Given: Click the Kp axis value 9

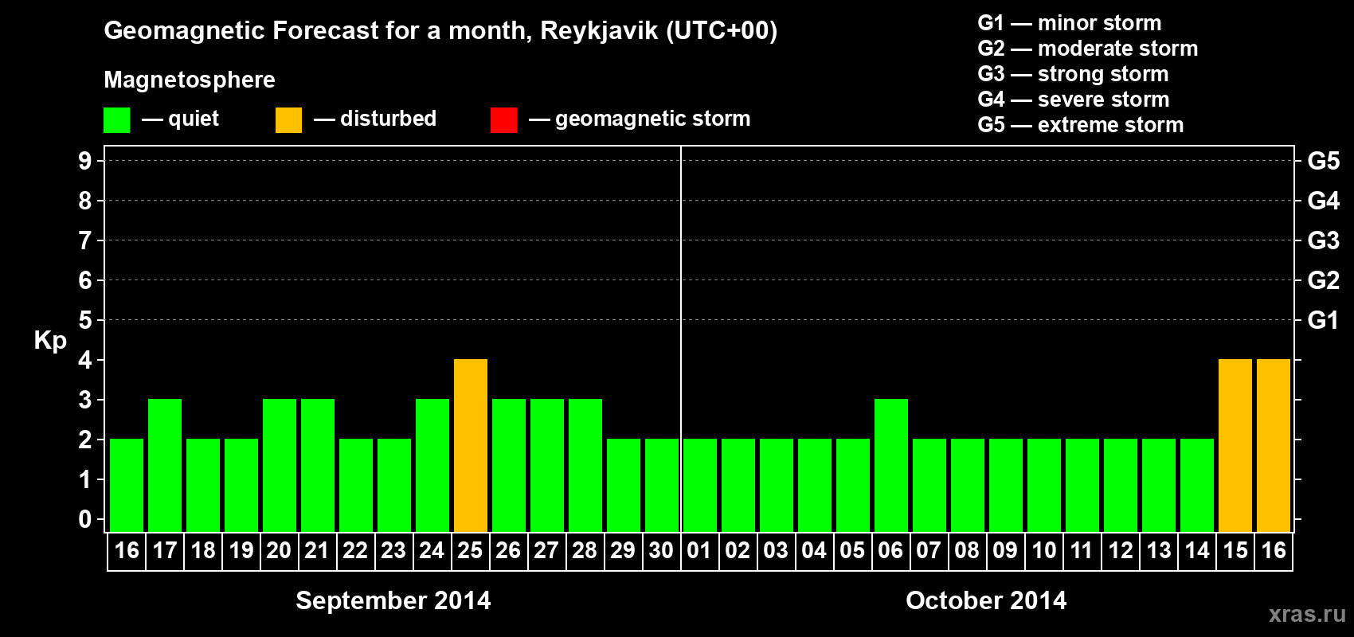Looking at the screenshot, I should tap(85, 161).
